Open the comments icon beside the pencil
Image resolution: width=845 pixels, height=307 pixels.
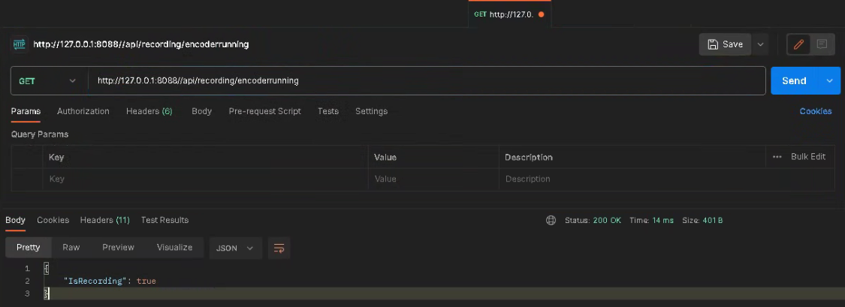(x=822, y=44)
